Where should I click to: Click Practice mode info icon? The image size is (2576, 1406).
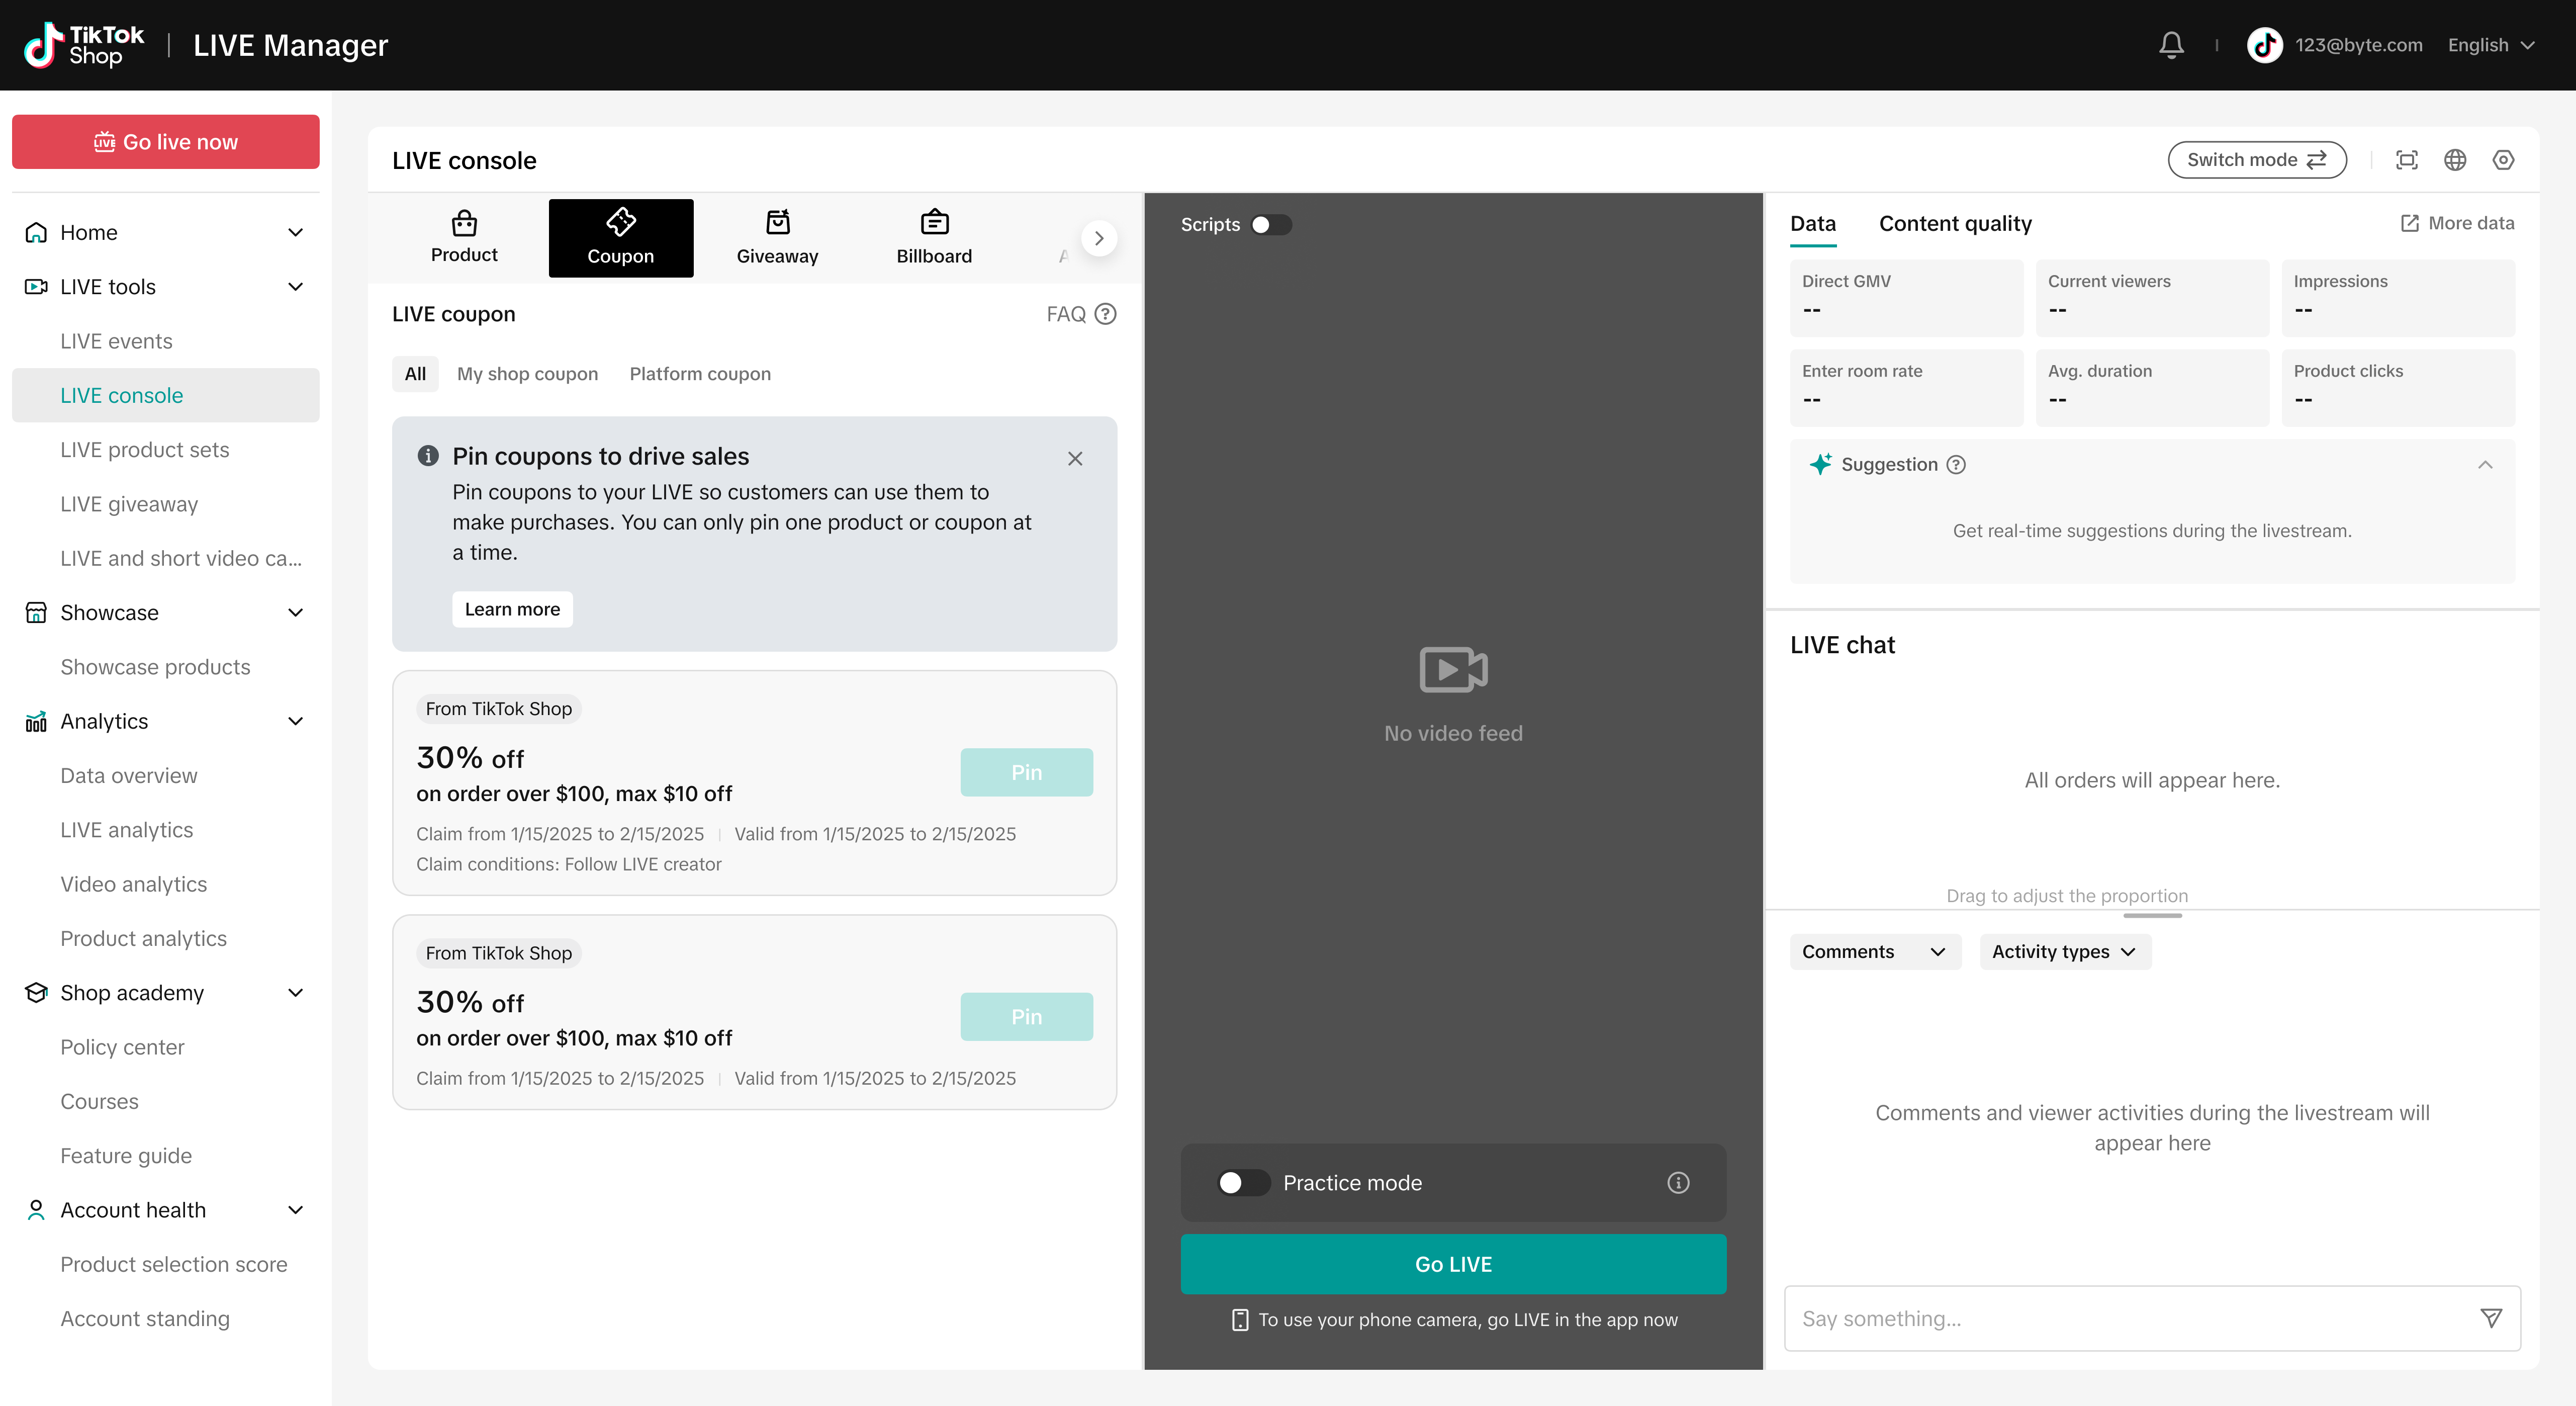pos(1678,1183)
